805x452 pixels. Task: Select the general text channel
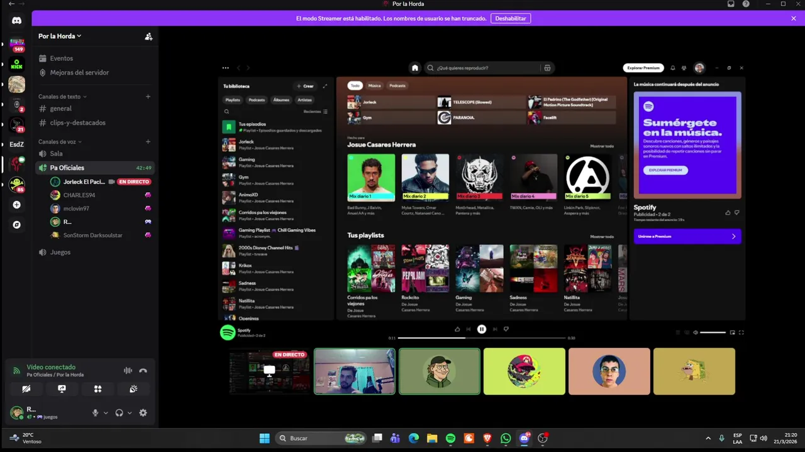[x=94, y=109]
